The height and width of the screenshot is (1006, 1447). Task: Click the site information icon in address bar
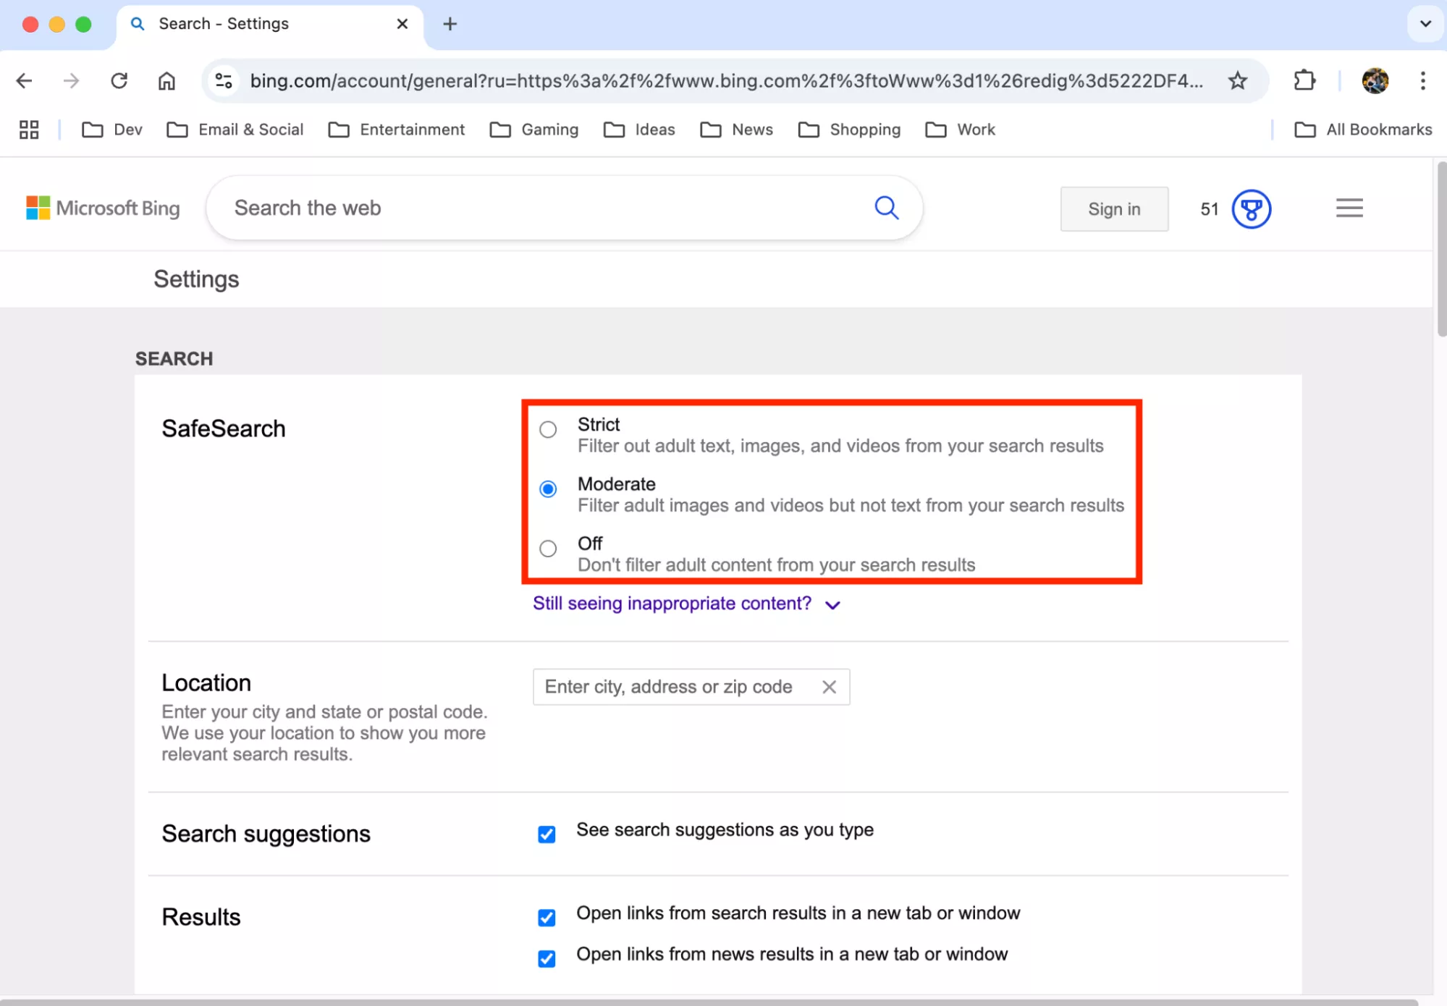tap(224, 80)
